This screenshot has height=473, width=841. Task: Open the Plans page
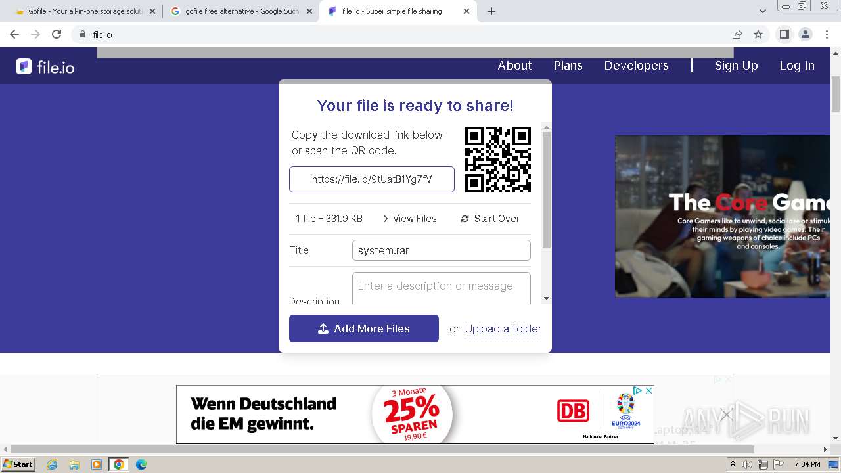pyautogui.click(x=568, y=66)
